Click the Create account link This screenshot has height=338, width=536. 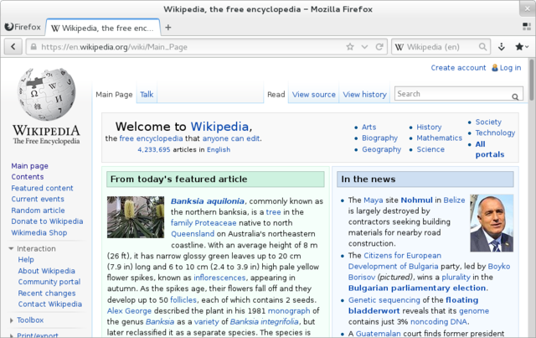(458, 68)
